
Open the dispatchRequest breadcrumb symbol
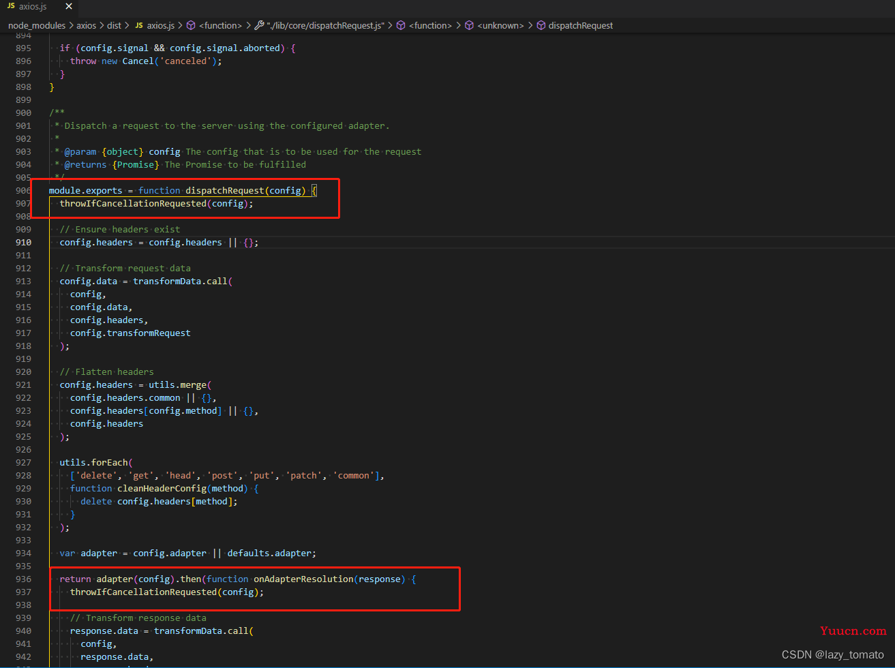coord(581,25)
